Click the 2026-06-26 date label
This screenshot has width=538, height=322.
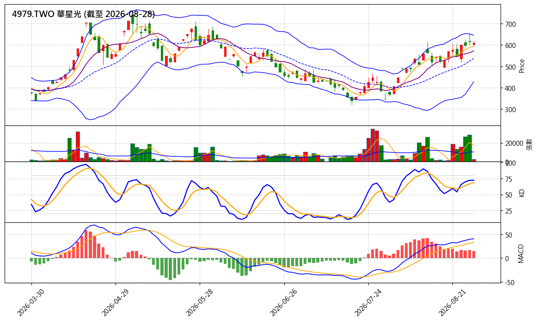[x=283, y=303]
